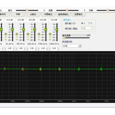115x115 pixels.
Task: Click the +0.0 dB field above the 3780.00 Hz band
Action: point(43,20)
